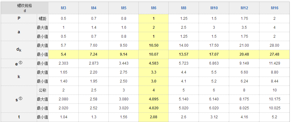Image resolution: width=291 pixels, height=122 pixels.
Task: Click the 螺距 label cell
Action: [x=43, y=19]
